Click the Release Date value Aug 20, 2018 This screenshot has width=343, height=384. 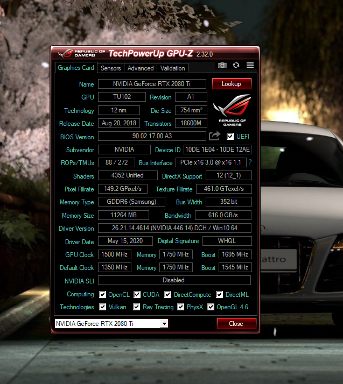click(x=119, y=123)
